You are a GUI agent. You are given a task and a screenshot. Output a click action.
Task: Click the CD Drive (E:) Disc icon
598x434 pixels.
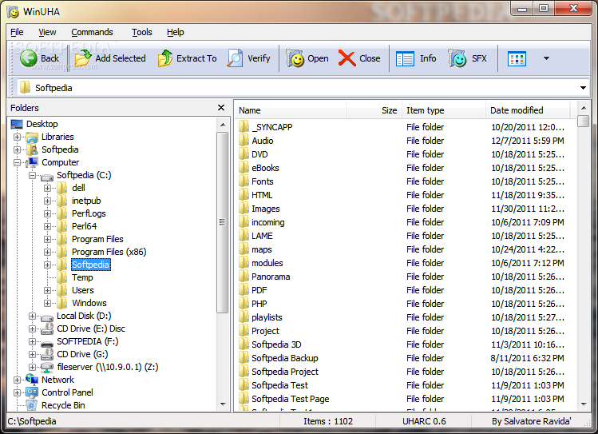(x=47, y=328)
